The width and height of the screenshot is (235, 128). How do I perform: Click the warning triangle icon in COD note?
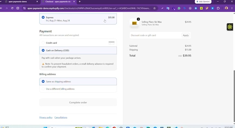[43, 64]
